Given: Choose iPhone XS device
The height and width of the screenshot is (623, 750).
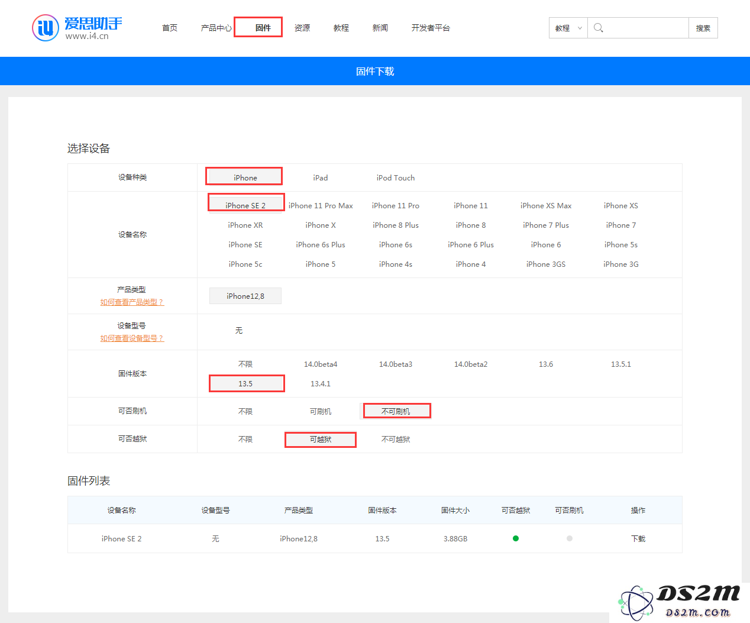Looking at the screenshot, I should [621, 205].
